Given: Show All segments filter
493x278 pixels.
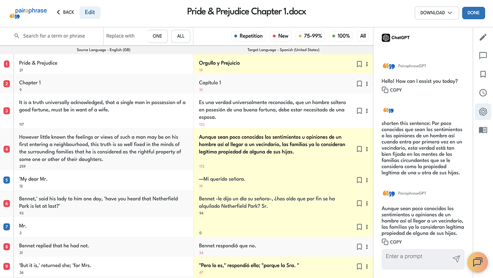Looking at the screenshot, I should 363,36.
